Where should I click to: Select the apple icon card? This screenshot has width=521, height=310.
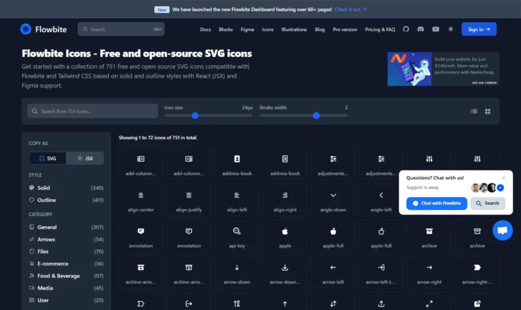[x=285, y=237]
